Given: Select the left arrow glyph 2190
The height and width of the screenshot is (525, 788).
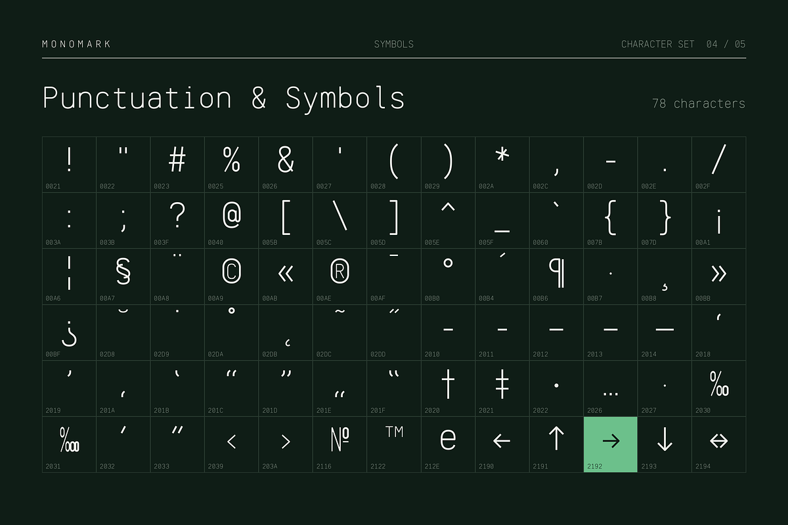Looking at the screenshot, I should (x=502, y=444).
